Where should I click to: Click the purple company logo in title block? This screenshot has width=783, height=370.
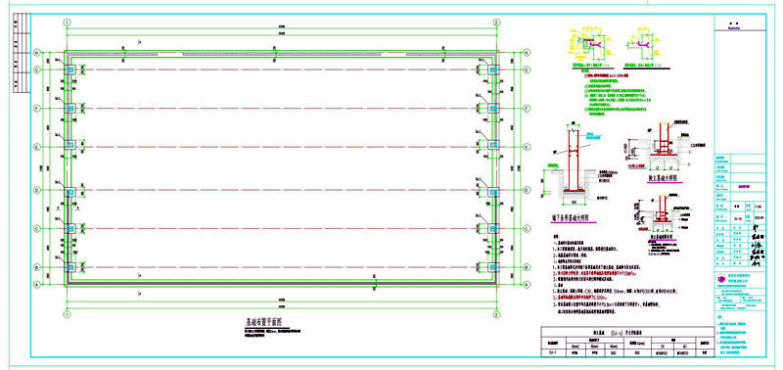click(720, 279)
